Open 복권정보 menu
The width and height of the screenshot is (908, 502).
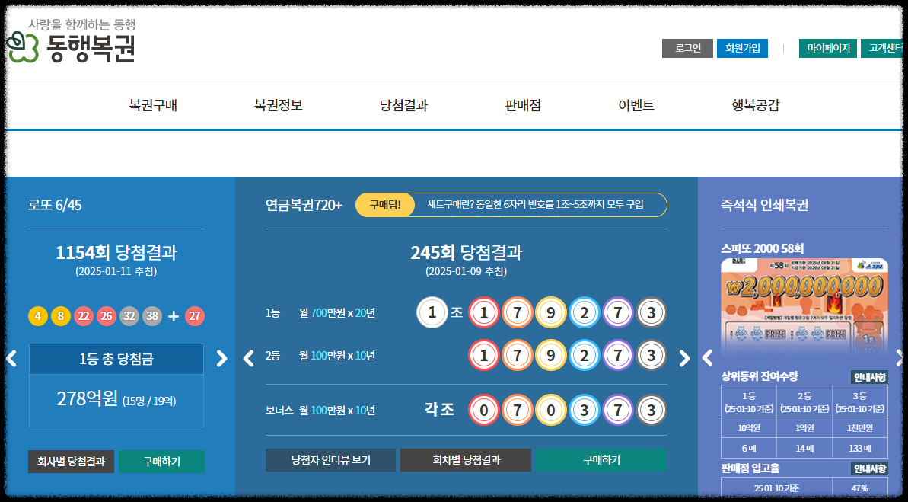pos(279,105)
